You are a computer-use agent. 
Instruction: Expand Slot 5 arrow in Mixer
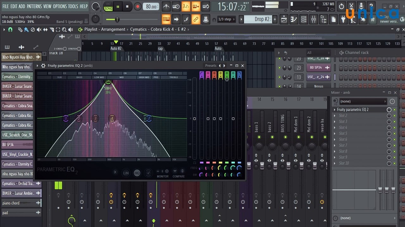335,133
